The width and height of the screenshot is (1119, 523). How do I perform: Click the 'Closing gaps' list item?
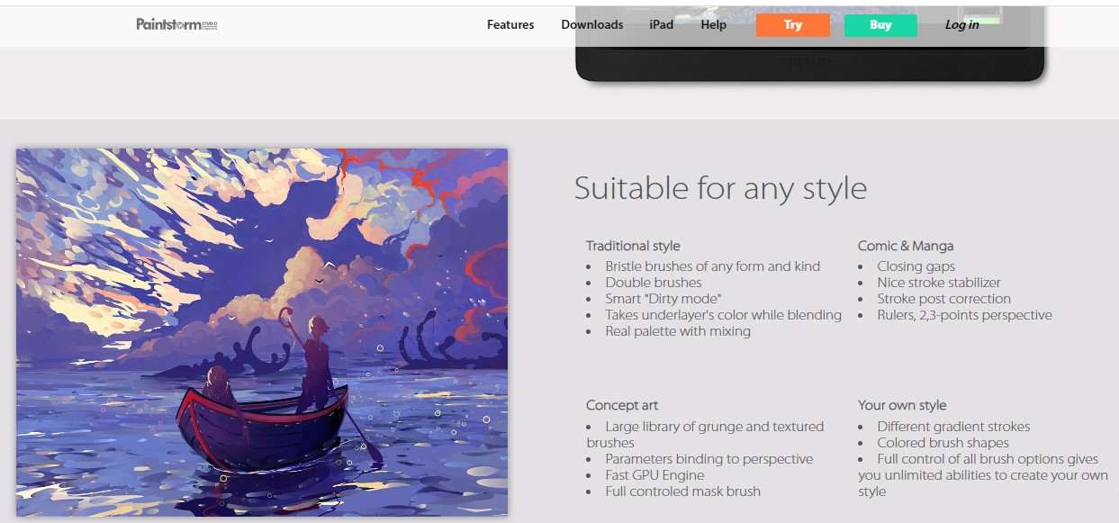(x=916, y=266)
